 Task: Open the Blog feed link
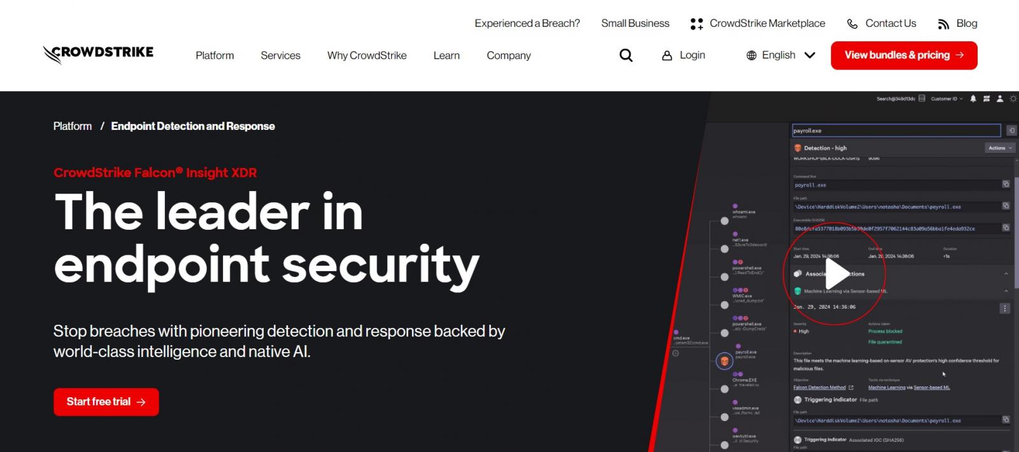(957, 24)
